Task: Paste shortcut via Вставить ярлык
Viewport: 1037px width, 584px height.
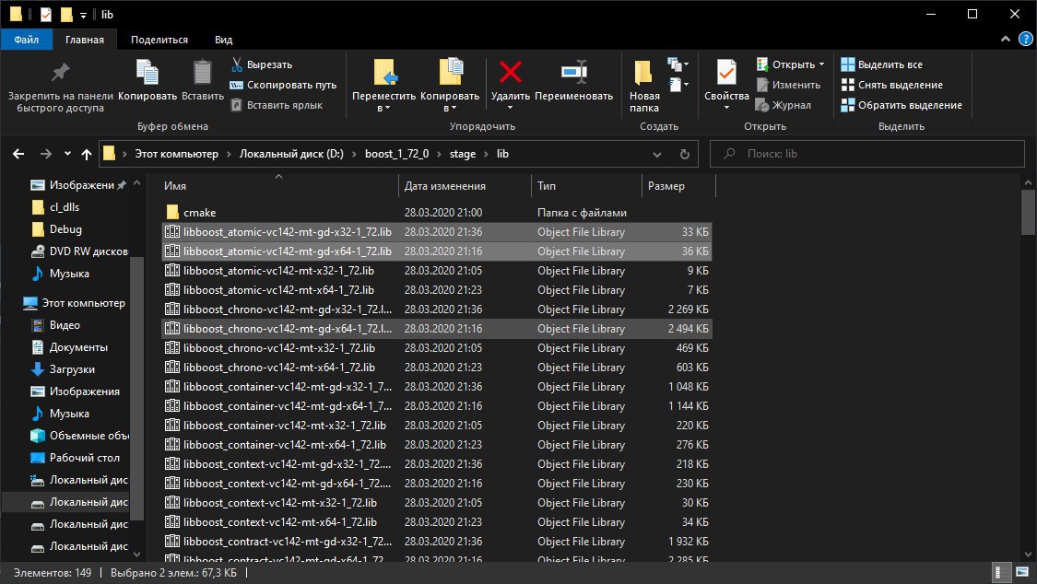Action: click(x=277, y=105)
